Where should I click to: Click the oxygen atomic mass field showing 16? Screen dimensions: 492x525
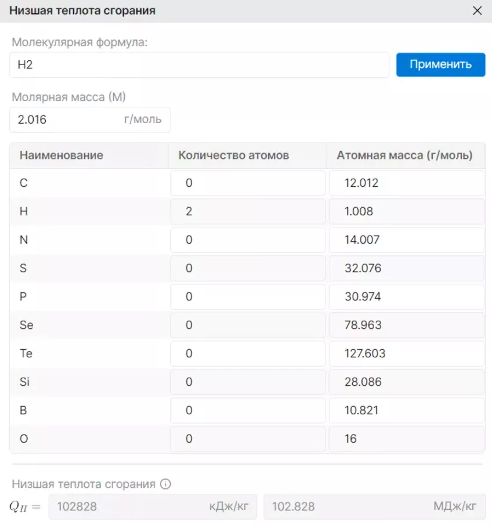pos(407,439)
